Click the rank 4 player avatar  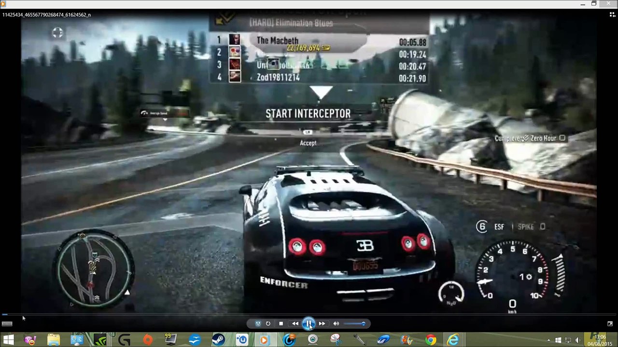coord(235,76)
